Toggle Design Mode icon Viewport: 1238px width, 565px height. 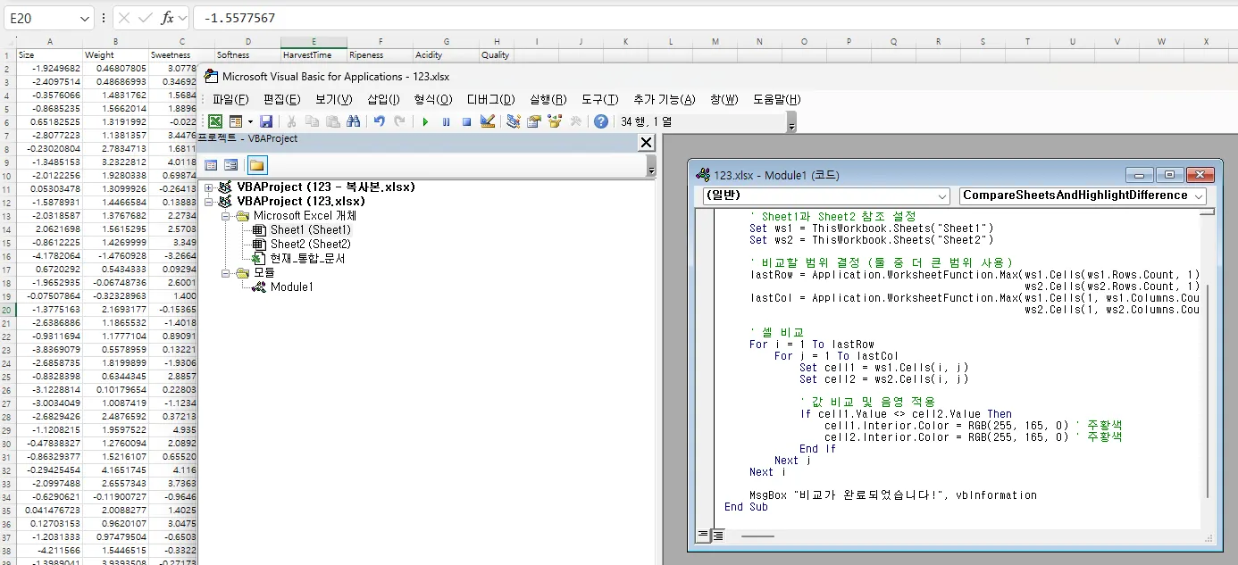(488, 121)
